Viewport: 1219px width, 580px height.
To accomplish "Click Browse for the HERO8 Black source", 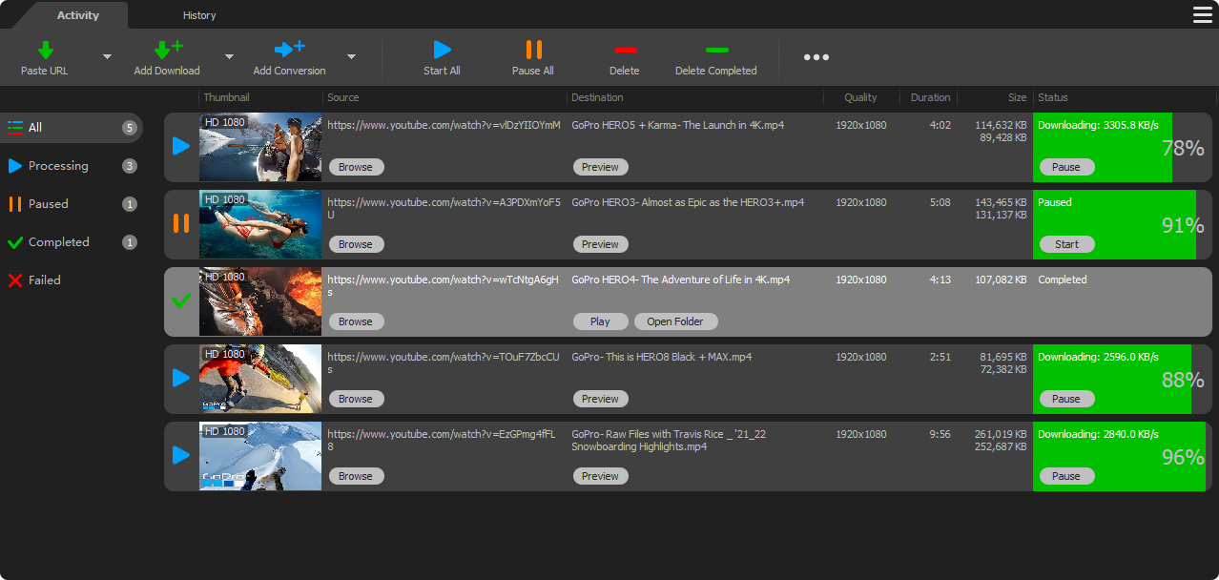I will coord(356,399).
